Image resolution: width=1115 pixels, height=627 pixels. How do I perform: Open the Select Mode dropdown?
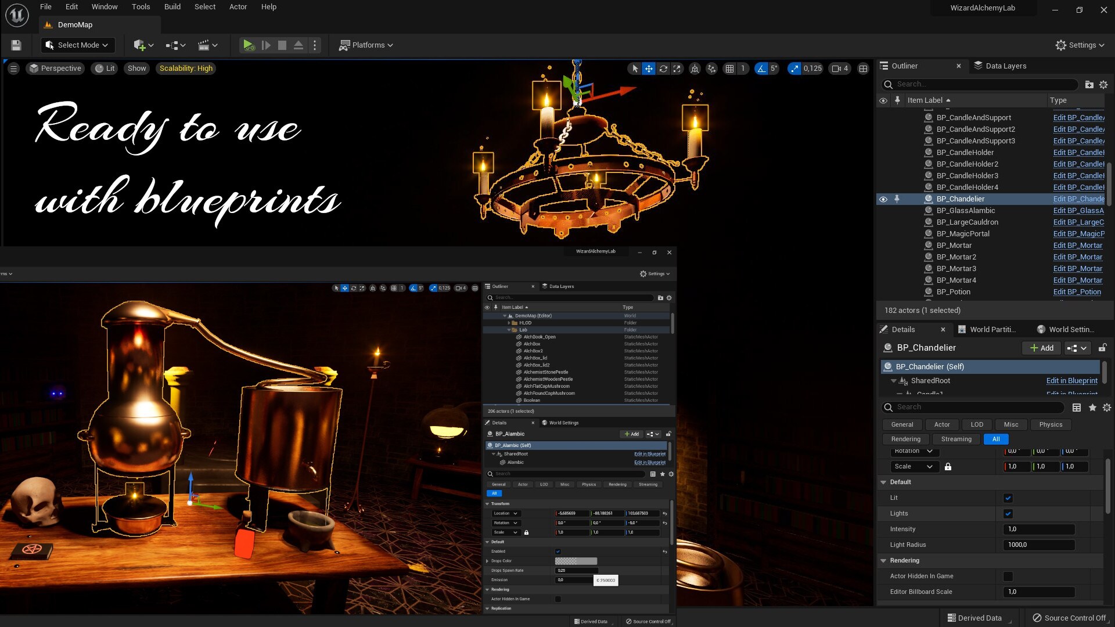(x=77, y=45)
